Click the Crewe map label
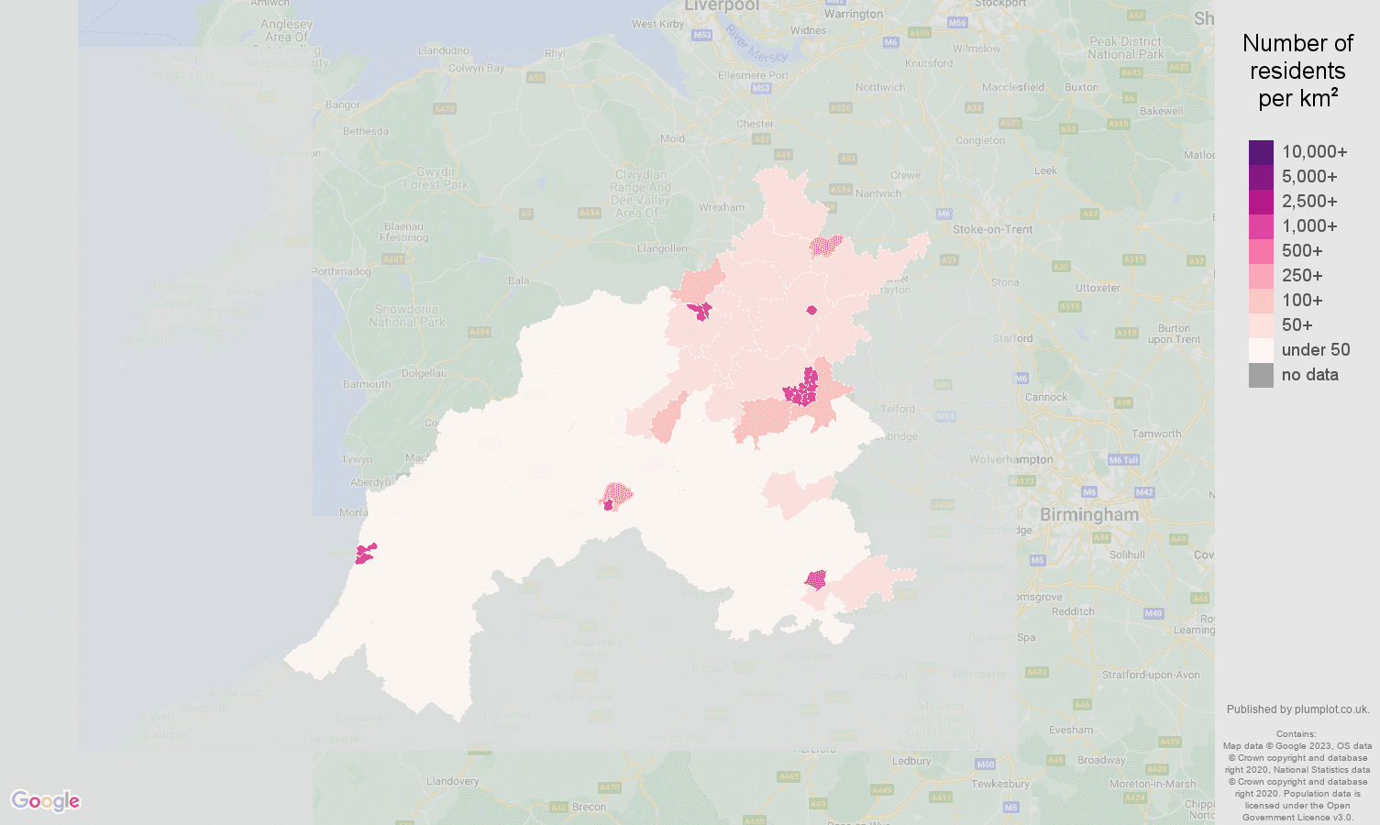This screenshot has width=1380, height=825. tap(905, 175)
